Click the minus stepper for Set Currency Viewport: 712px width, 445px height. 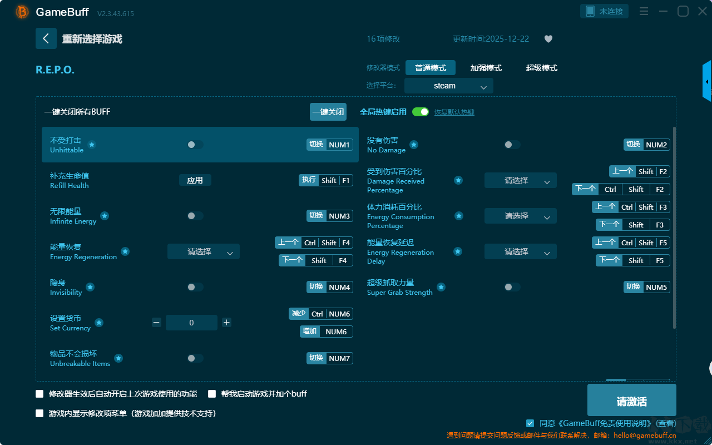156,323
